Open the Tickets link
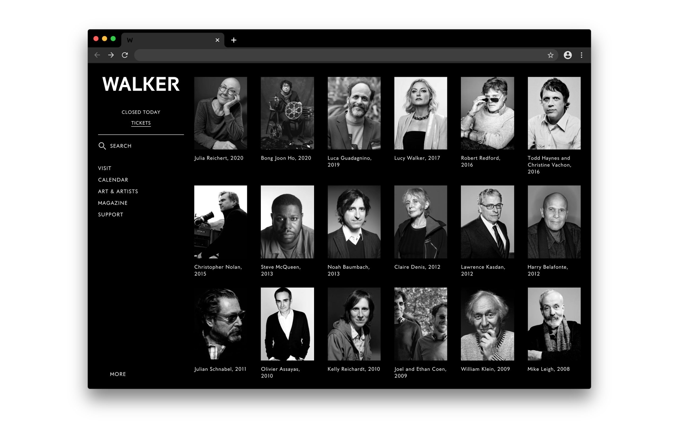The height and width of the screenshot is (424, 679). (x=141, y=123)
